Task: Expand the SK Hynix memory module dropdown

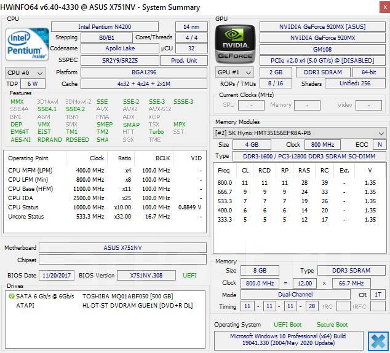Action: point(300,133)
